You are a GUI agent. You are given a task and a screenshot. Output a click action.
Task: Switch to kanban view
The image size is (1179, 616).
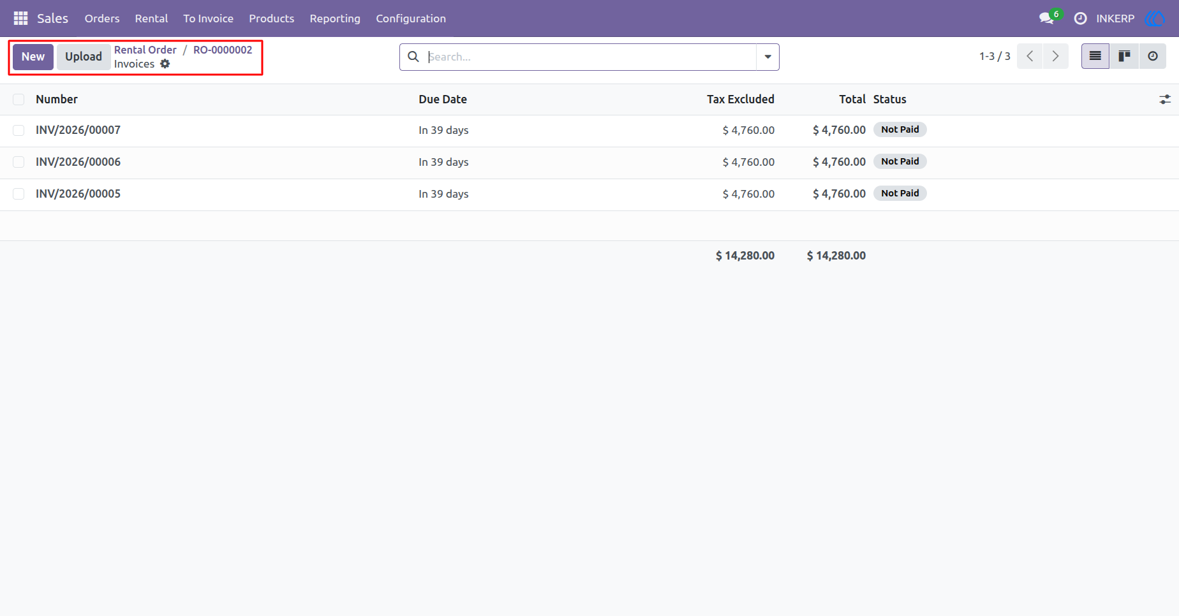click(1124, 56)
